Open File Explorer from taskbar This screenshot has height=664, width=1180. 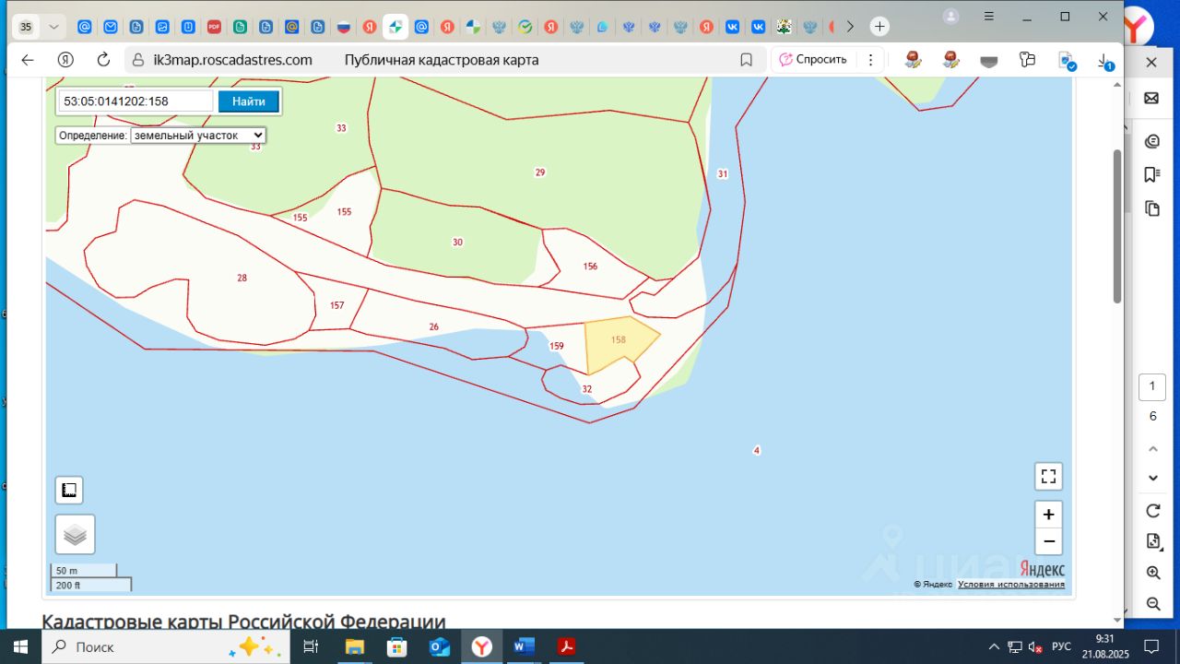354,646
